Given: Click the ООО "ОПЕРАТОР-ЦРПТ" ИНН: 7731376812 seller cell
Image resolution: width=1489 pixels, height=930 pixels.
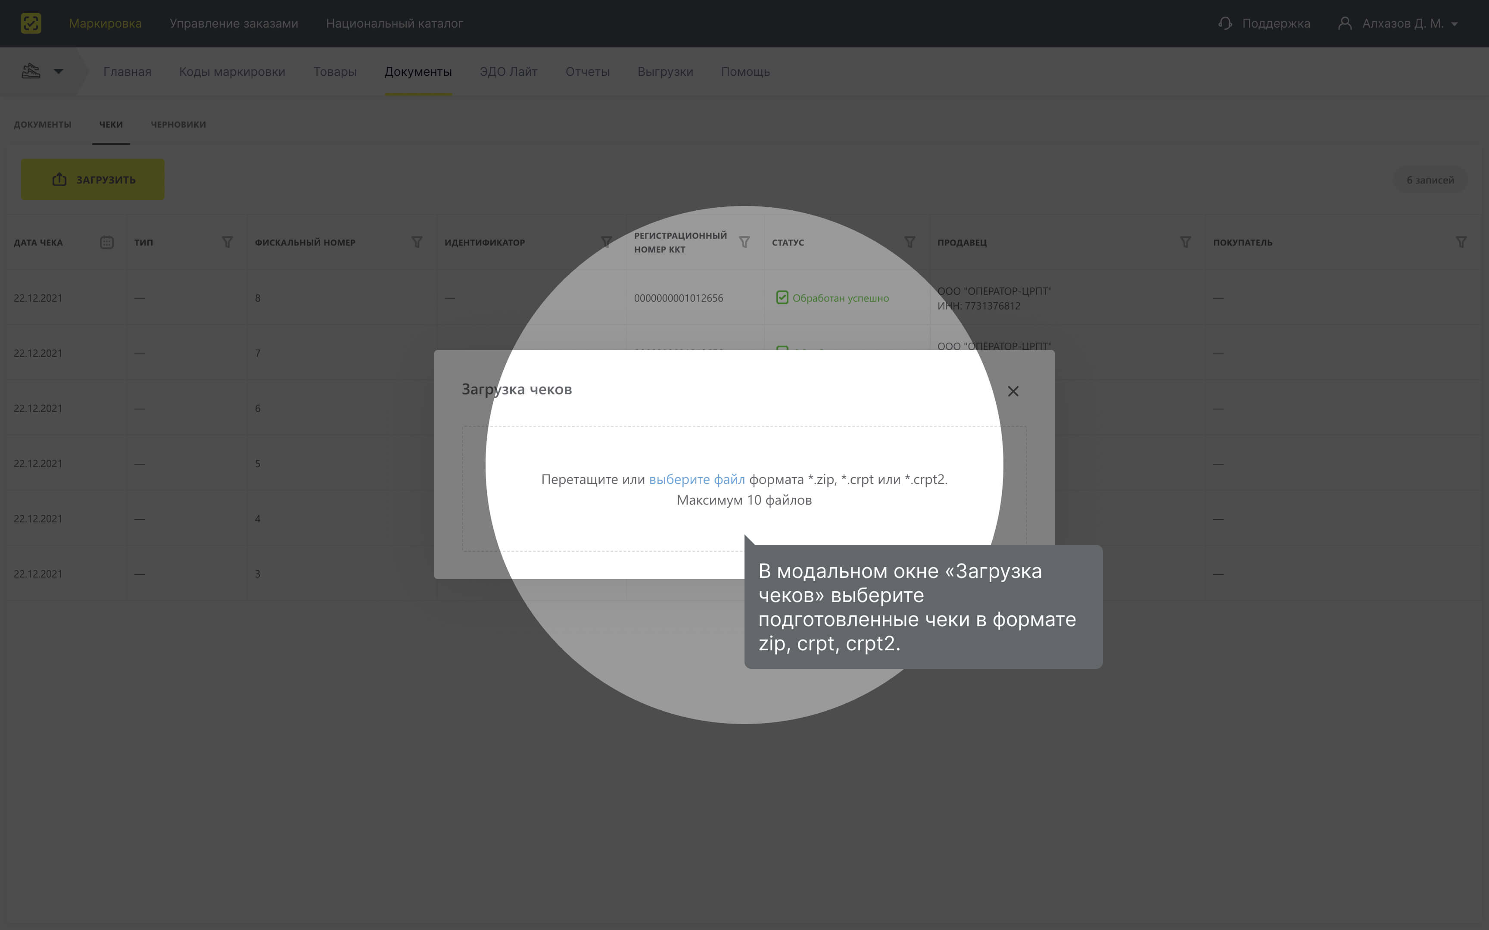Looking at the screenshot, I should [994, 298].
